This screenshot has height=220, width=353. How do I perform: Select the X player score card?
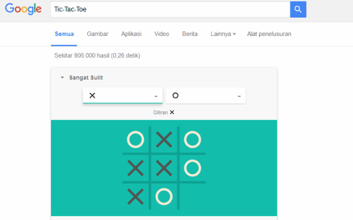point(123,96)
